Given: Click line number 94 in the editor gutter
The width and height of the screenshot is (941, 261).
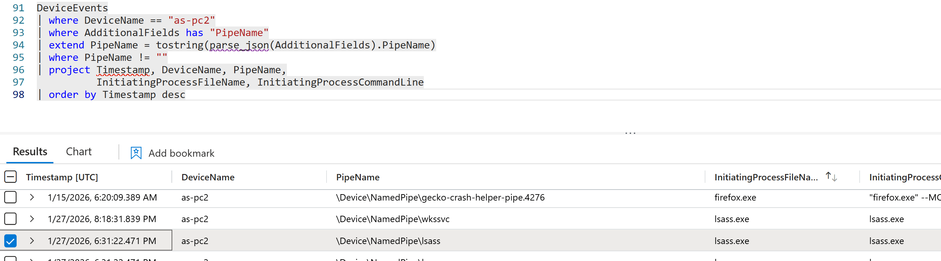Looking at the screenshot, I should pyautogui.click(x=18, y=45).
